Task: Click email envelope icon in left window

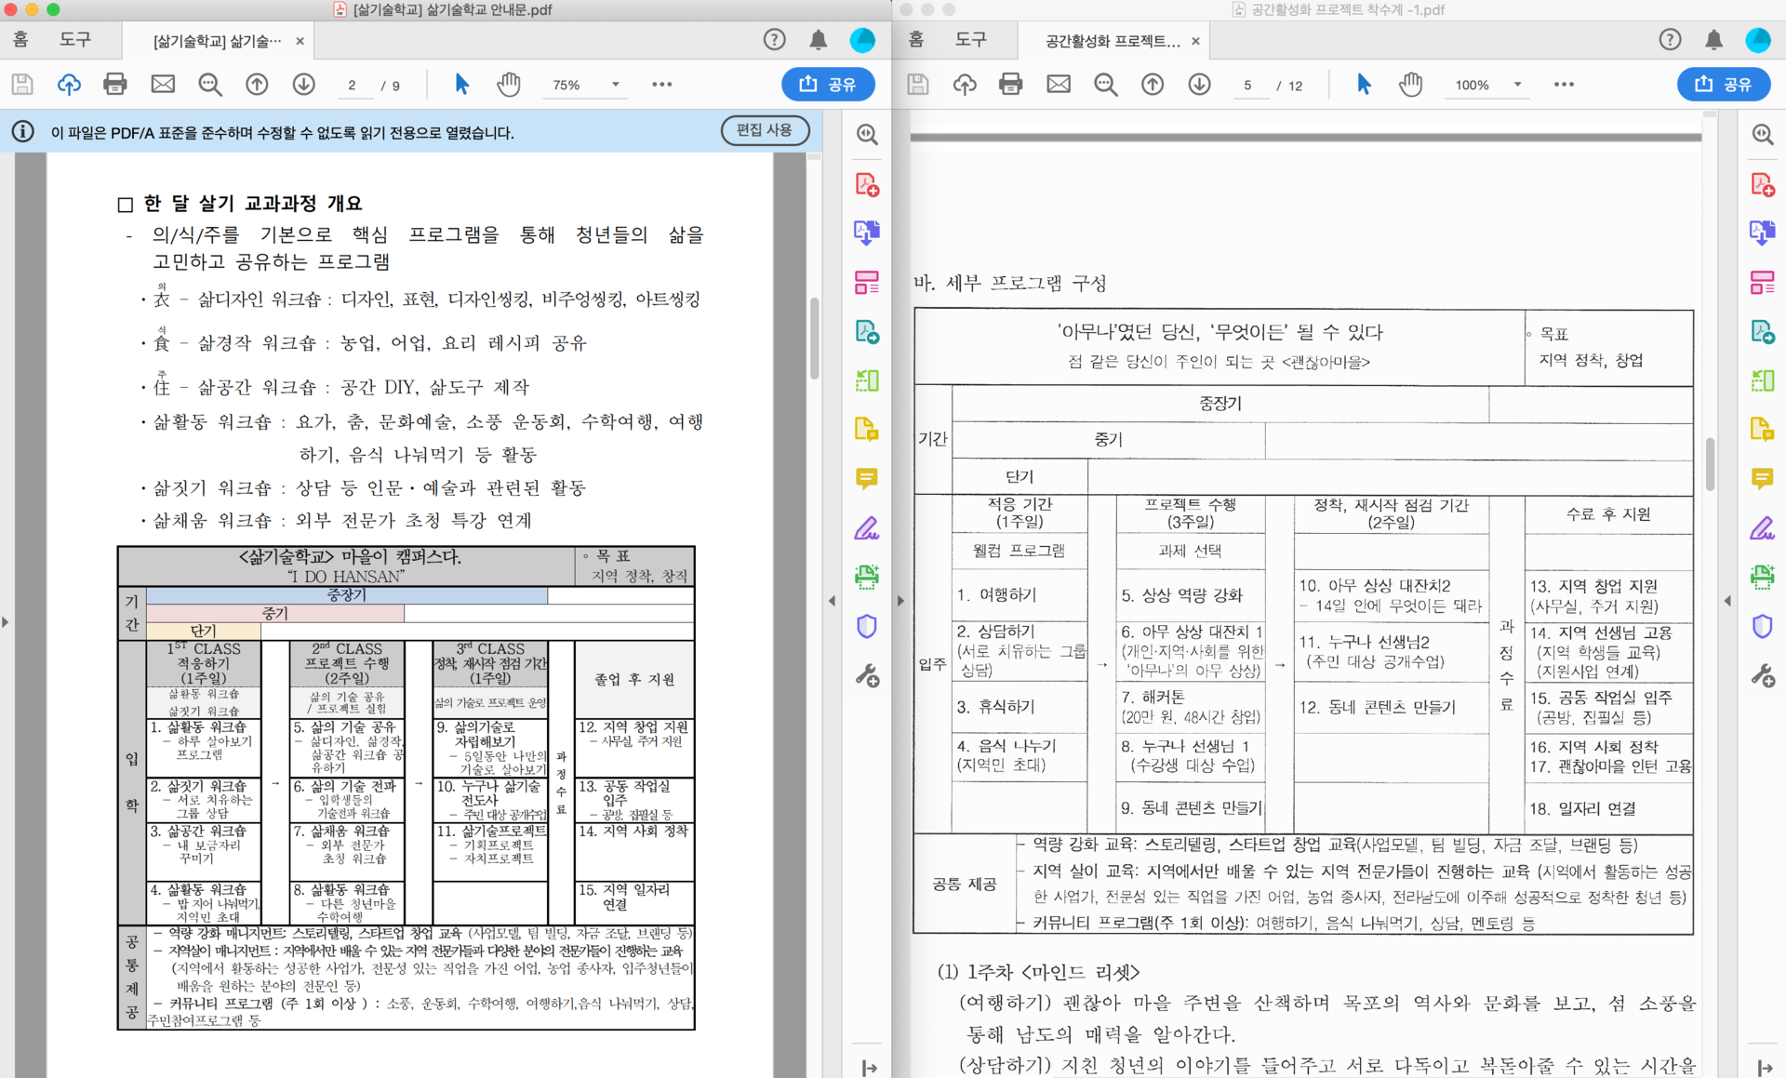Action: point(163,85)
